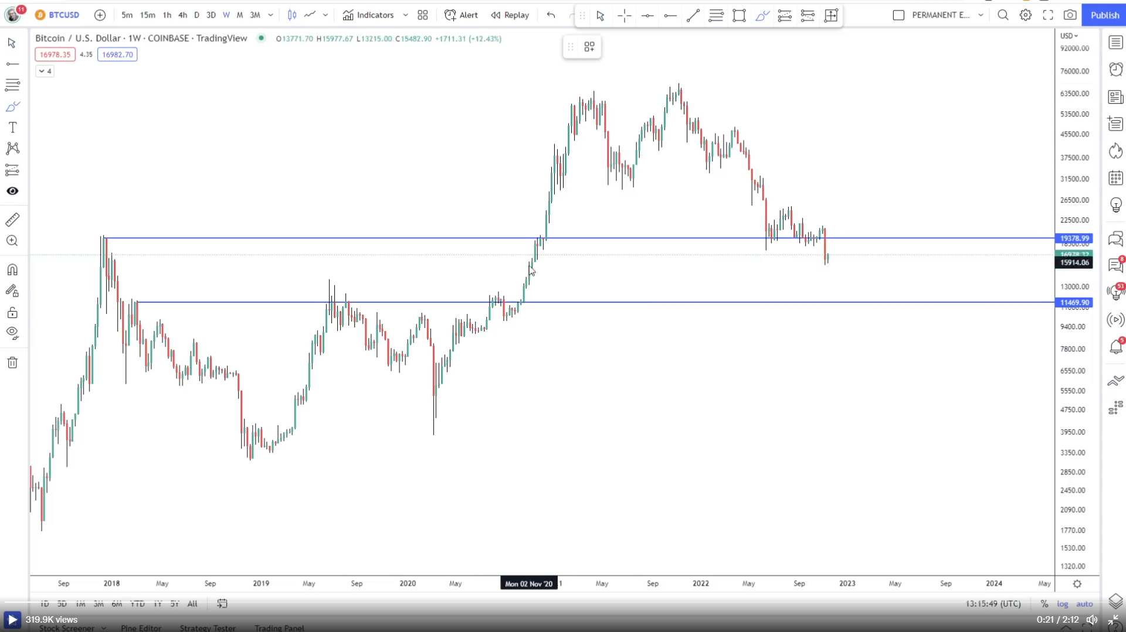Select the line chart style icon
1126x632 pixels.
pos(310,15)
